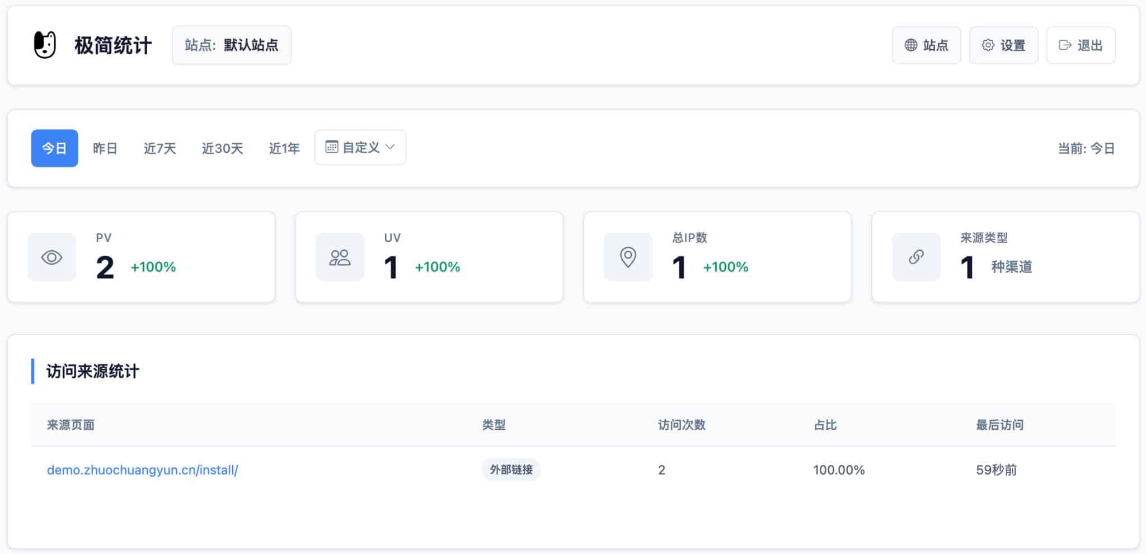
Task: Click the PV value 2
Action: pos(105,267)
